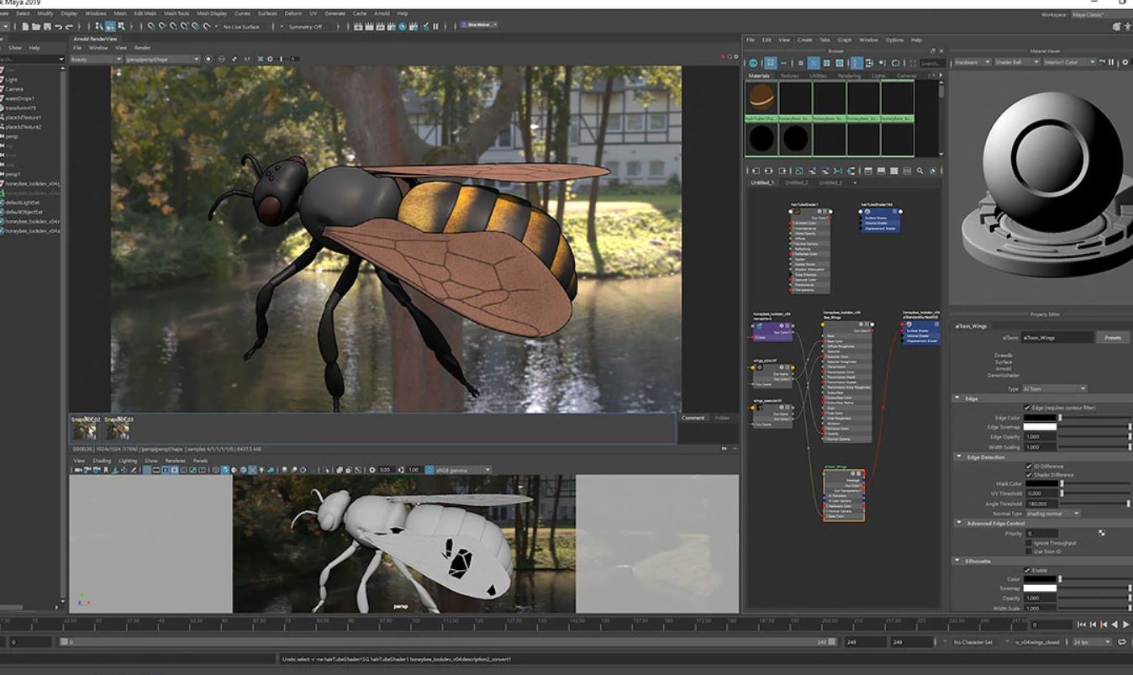The width and height of the screenshot is (1133, 675).
Task: Toggle the Edge checkbox requiring contour filter
Action: tap(1027, 408)
